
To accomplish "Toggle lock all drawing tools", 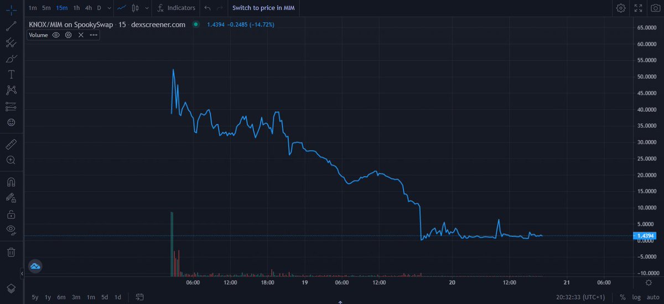I will [11, 214].
